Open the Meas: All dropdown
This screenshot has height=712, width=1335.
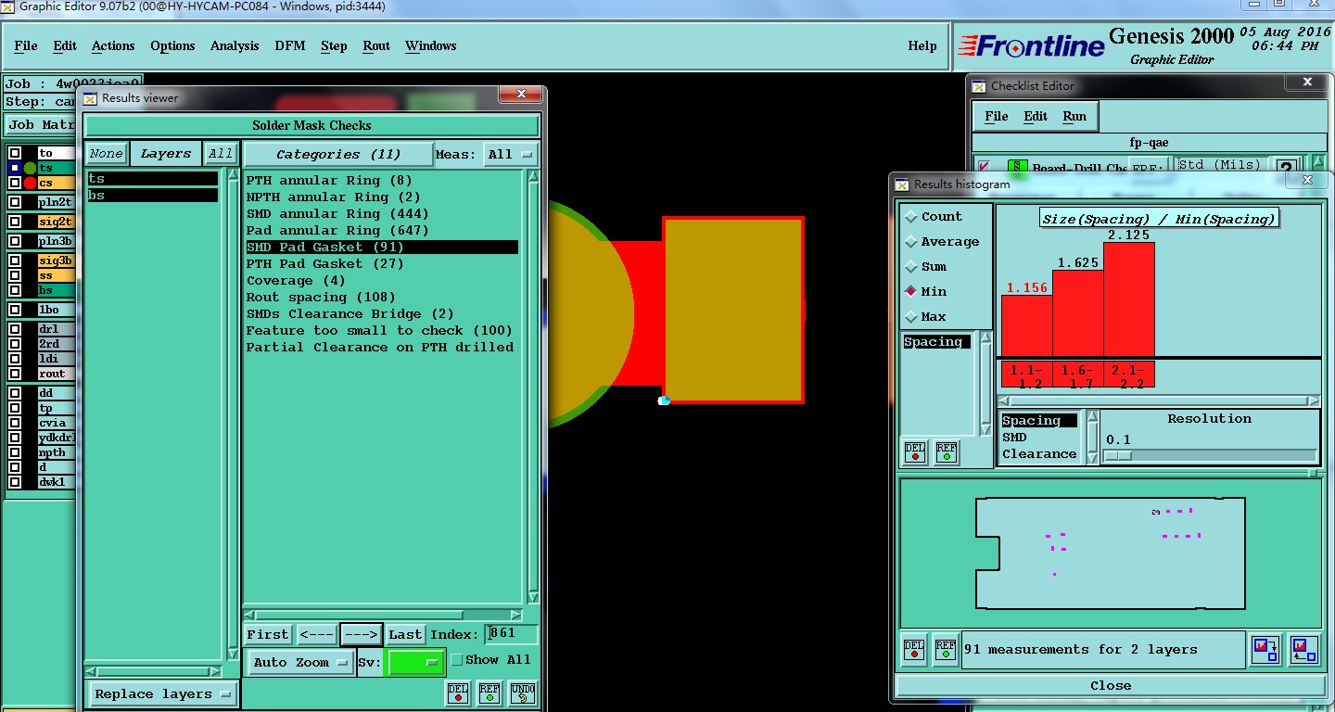point(510,155)
